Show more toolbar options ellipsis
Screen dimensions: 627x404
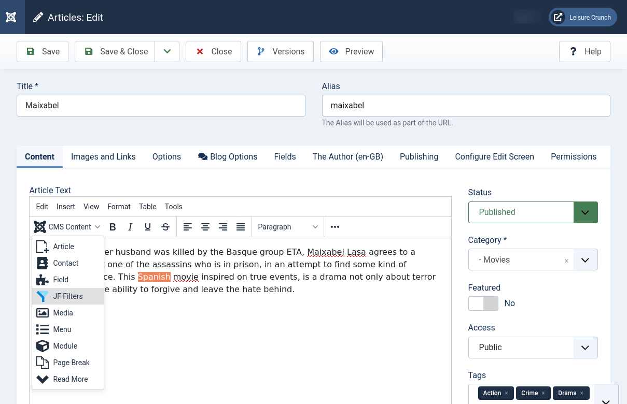tap(335, 227)
